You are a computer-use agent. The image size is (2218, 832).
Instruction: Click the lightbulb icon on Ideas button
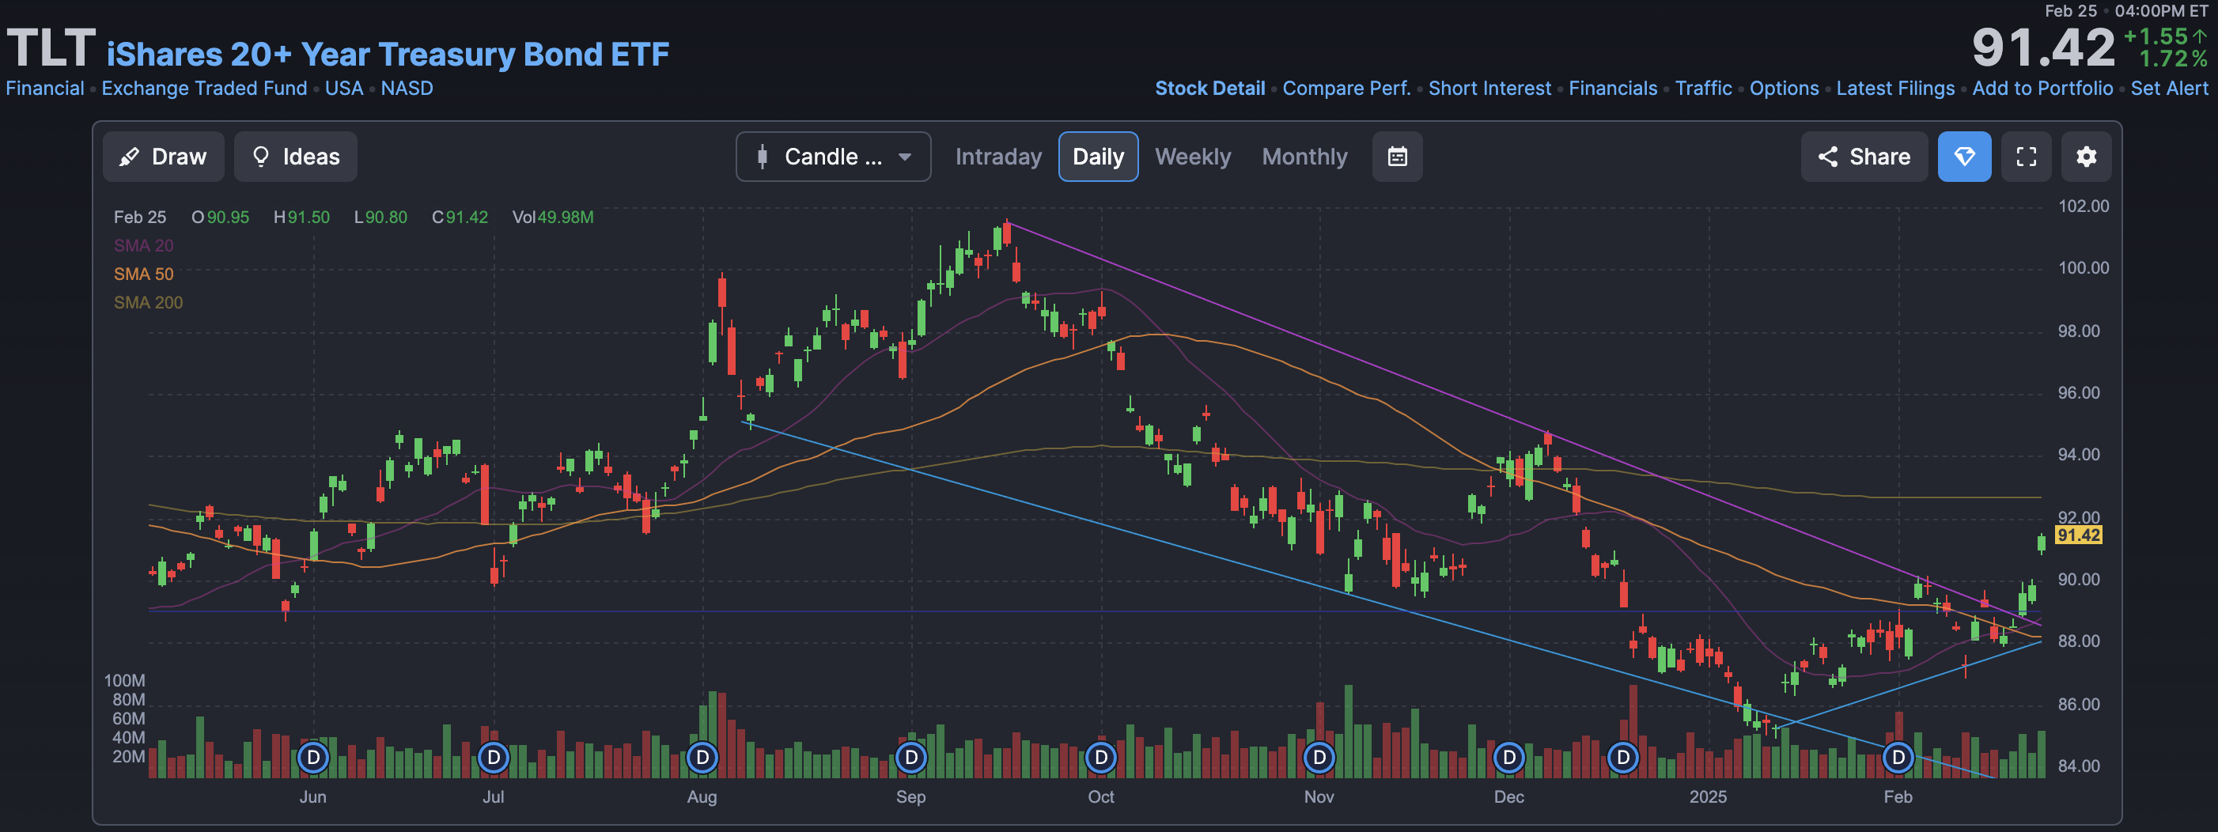coord(260,157)
